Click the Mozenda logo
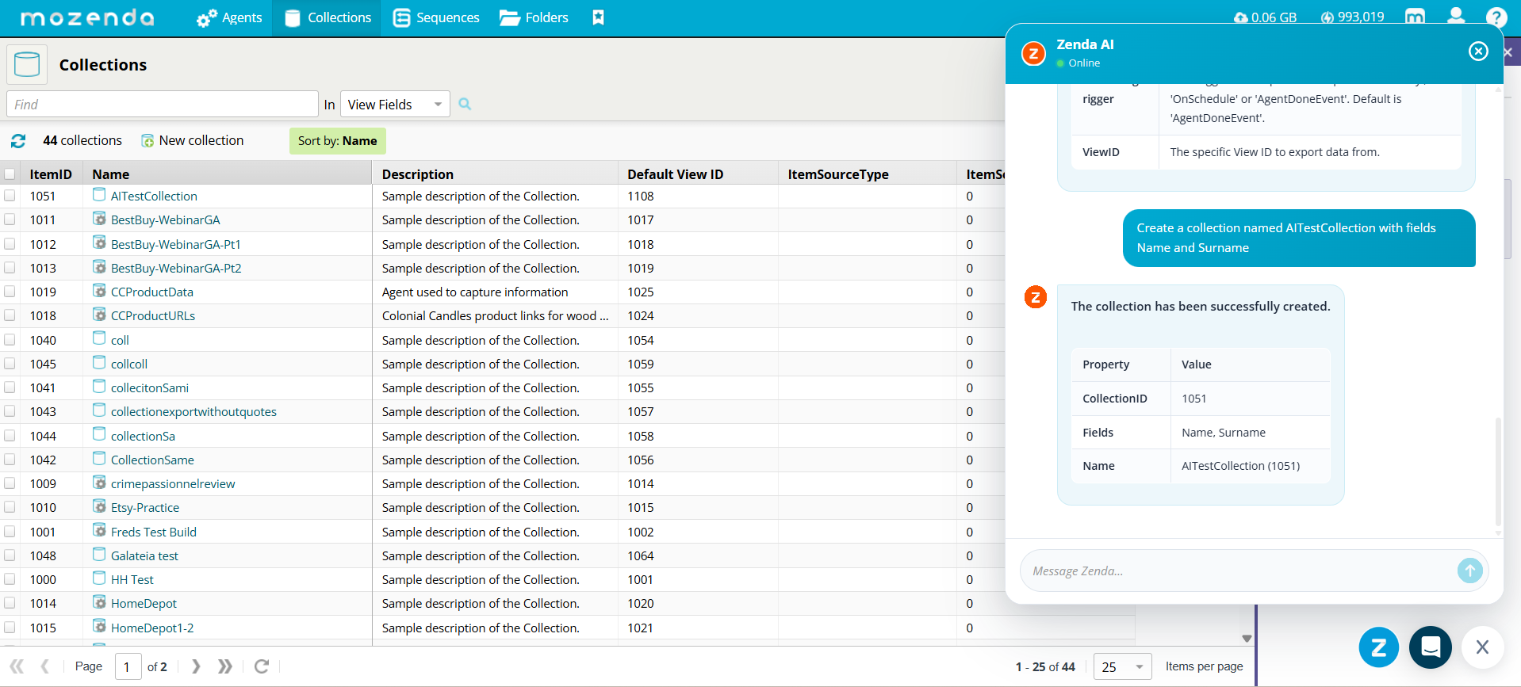Viewport: 1521px width, 687px height. (87, 17)
